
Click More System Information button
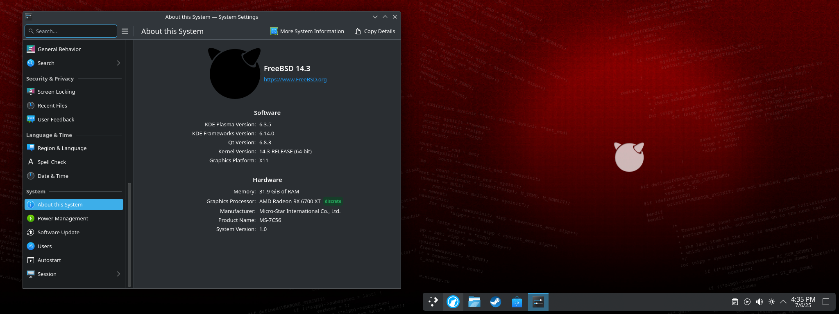(307, 31)
